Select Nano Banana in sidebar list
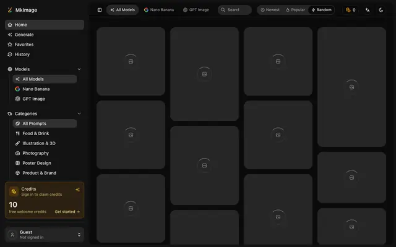Viewport: 396px width, 247px height. [45, 89]
